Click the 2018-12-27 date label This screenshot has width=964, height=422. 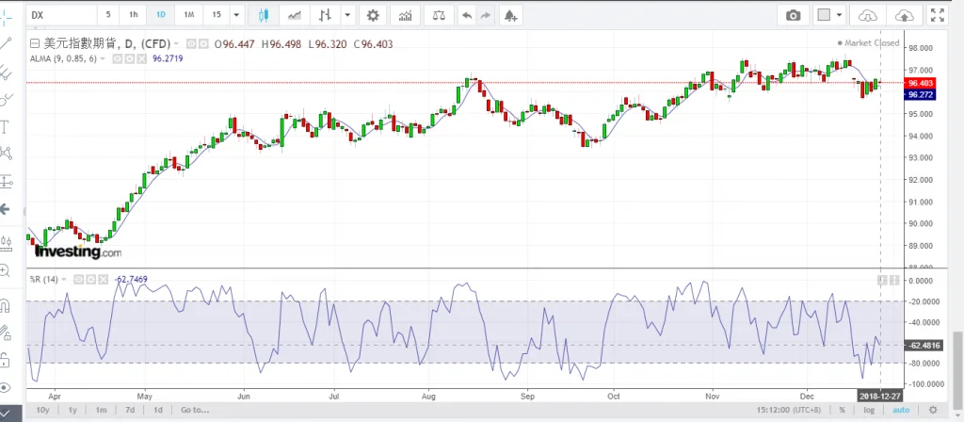tap(880, 396)
